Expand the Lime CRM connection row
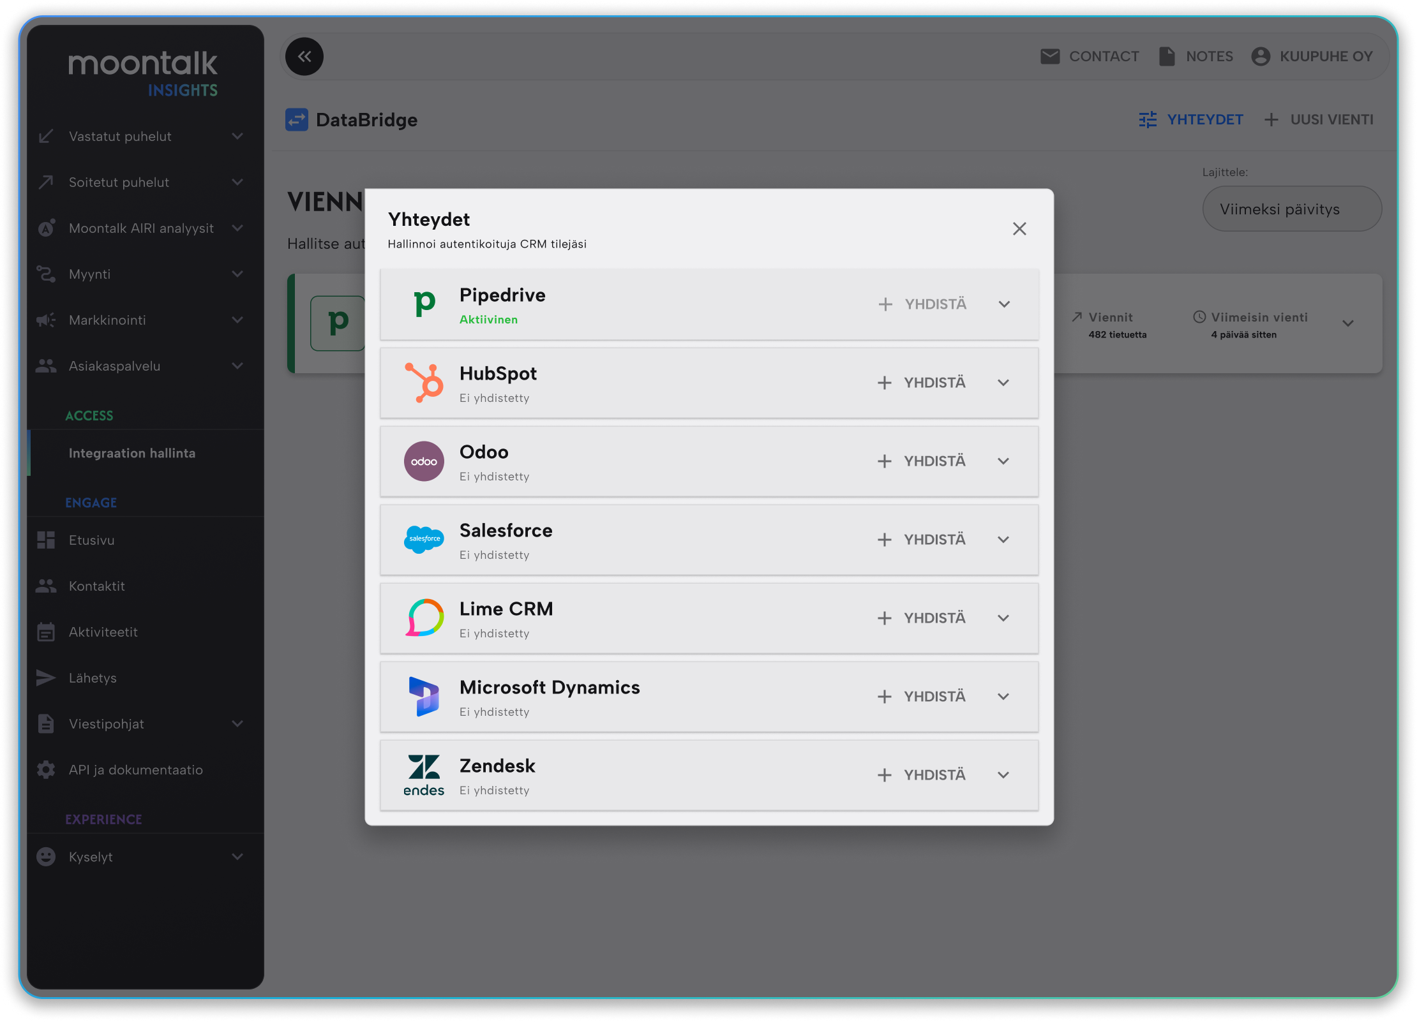The height and width of the screenshot is (1022, 1417). [1003, 618]
